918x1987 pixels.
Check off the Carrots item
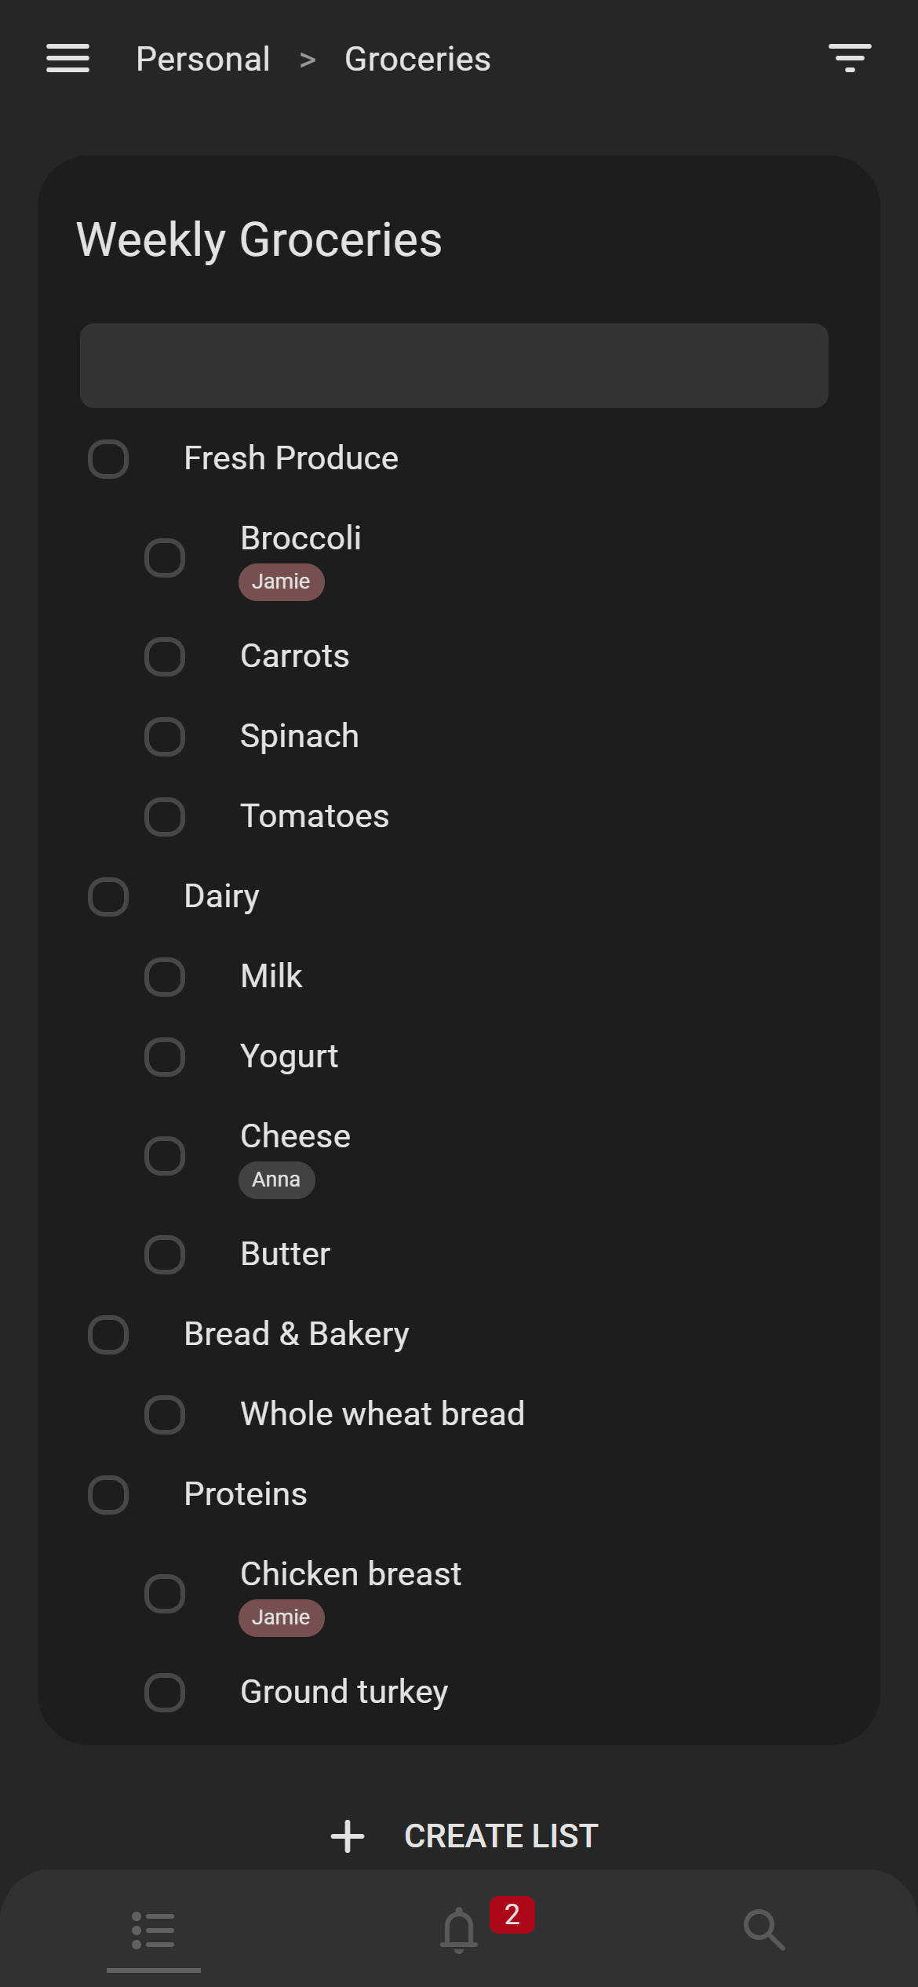click(x=165, y=657)
